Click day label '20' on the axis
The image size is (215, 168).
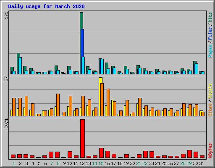click(x=132, y=163)
